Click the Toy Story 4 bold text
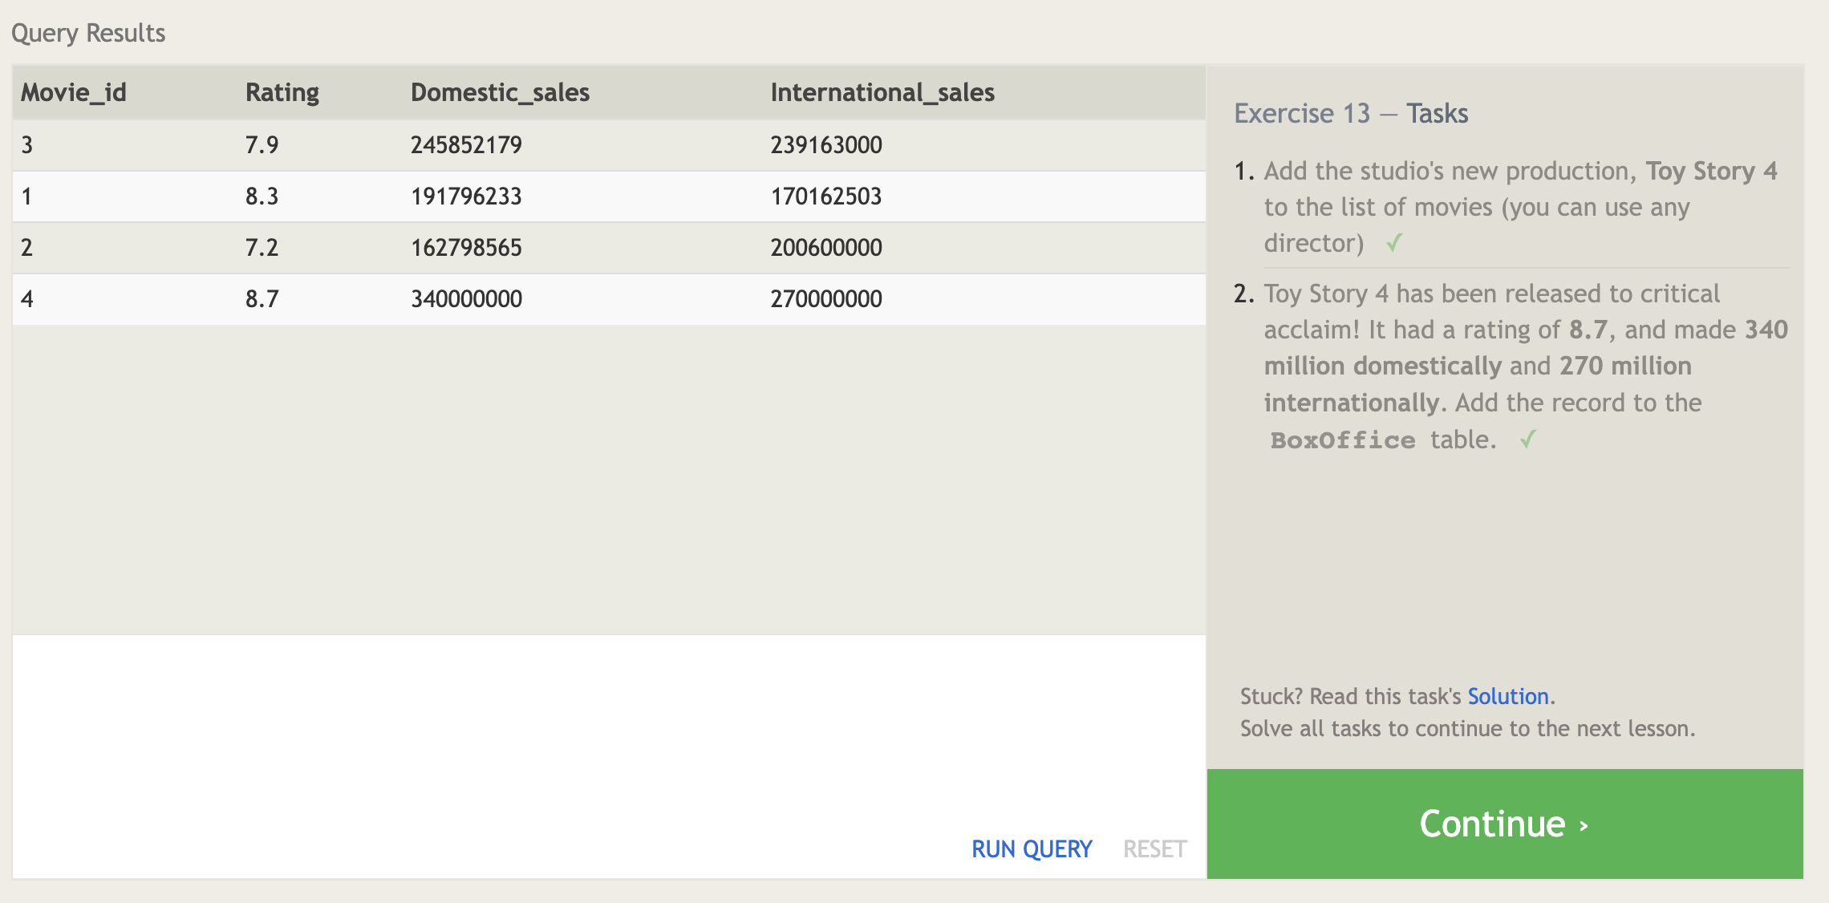The width and height of the screenshot is (1829, 903). 1710,171
